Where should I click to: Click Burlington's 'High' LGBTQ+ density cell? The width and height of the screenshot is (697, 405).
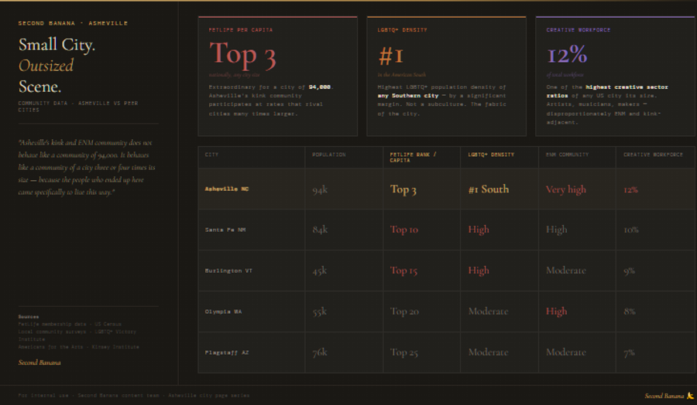479,271
